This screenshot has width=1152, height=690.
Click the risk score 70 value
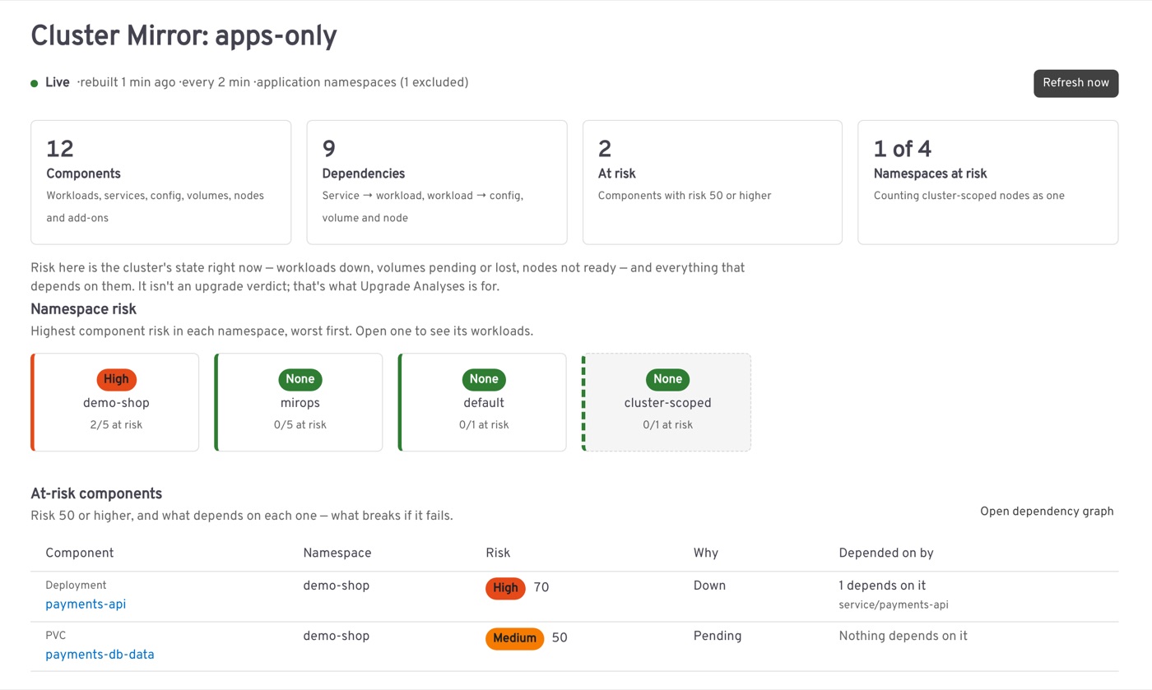coord(541,588)
